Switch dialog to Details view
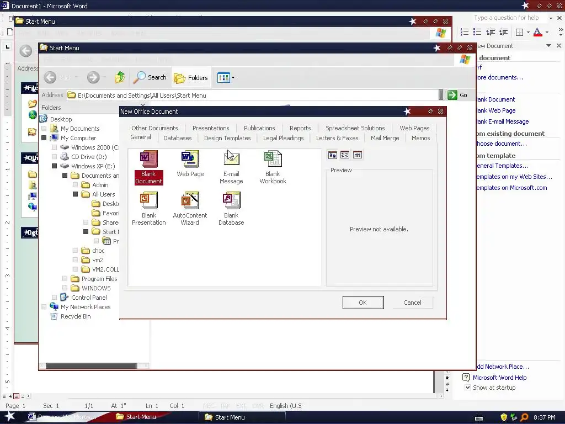The image size is (565, 424). pyautogui.click(x=358, y=155)
